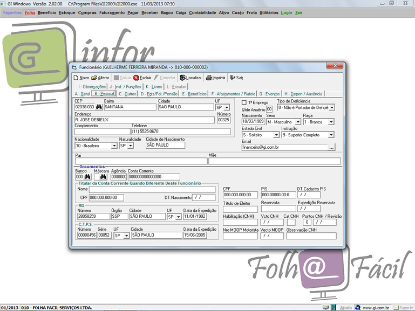Open the RG UF dropdown
Image resolution: width=415 pixels, height=311 pixels.
tap(179, 217)
